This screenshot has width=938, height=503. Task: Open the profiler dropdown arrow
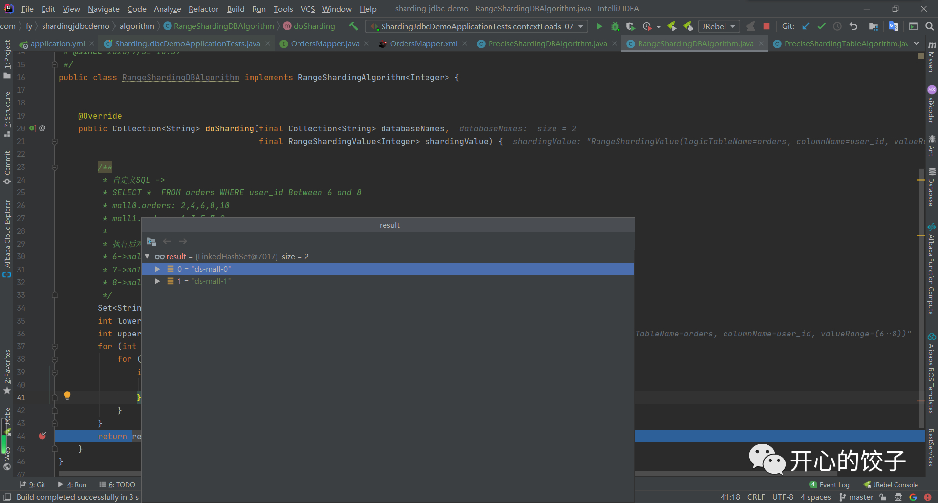tap(659, 27)
